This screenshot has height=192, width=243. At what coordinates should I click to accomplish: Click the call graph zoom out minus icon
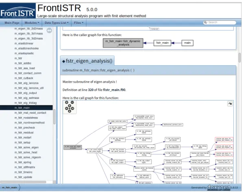pos(72,102)
